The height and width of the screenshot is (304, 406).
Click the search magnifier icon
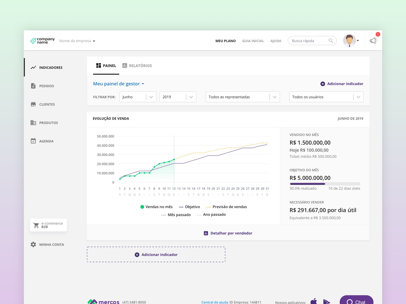click(331, 41)
